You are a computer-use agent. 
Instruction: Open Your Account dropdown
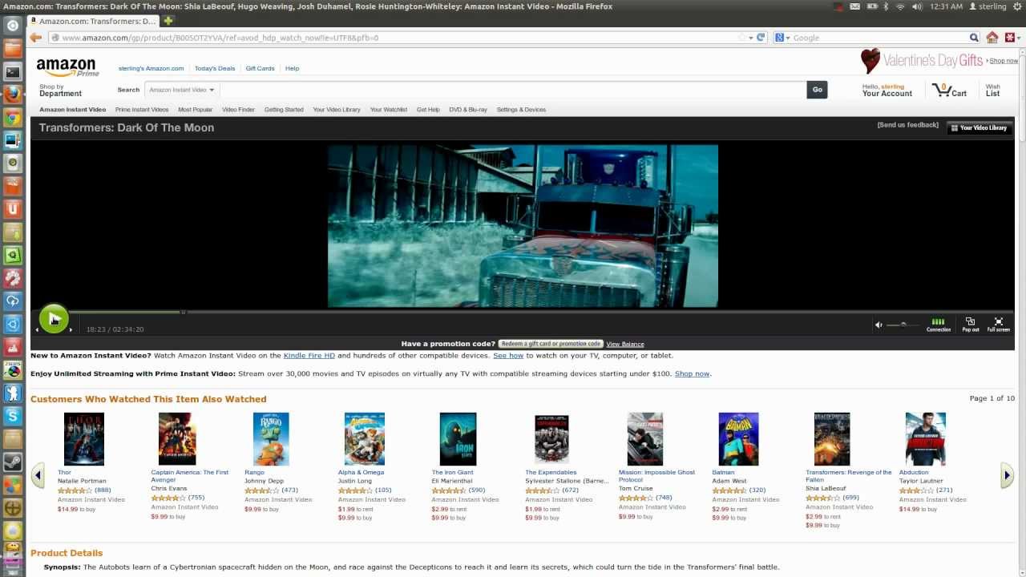(887, 90)
